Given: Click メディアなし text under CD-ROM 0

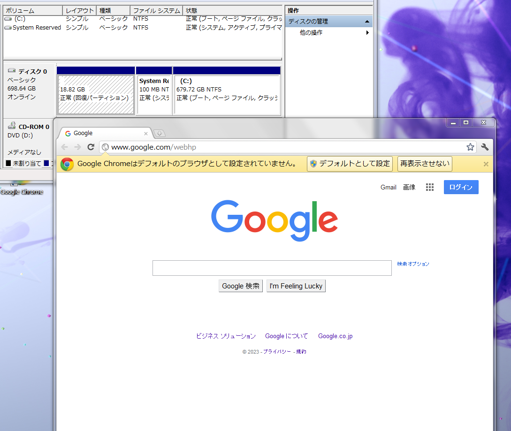Looking at the screenshot, I should click(24, 152).
